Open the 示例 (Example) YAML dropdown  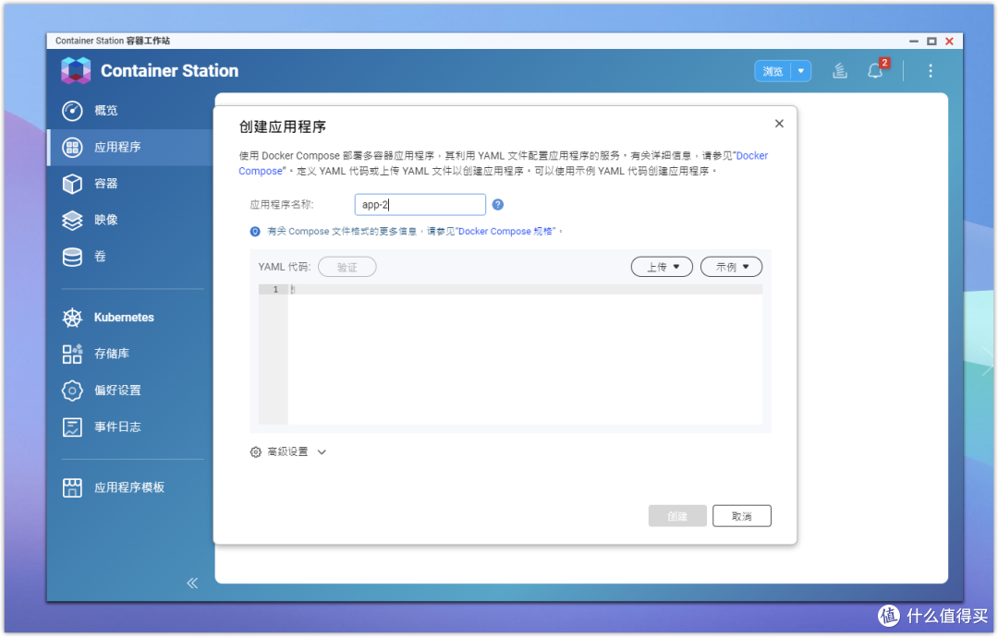731,266
